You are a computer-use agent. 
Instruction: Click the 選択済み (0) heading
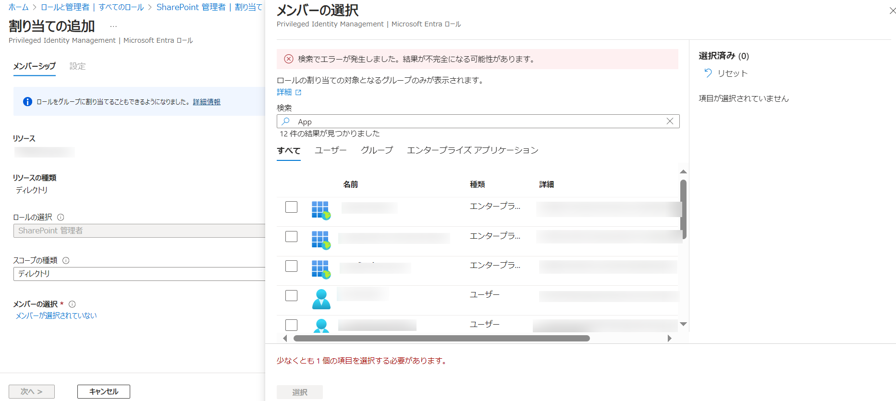pyautogui.click(x=724, y=56)
